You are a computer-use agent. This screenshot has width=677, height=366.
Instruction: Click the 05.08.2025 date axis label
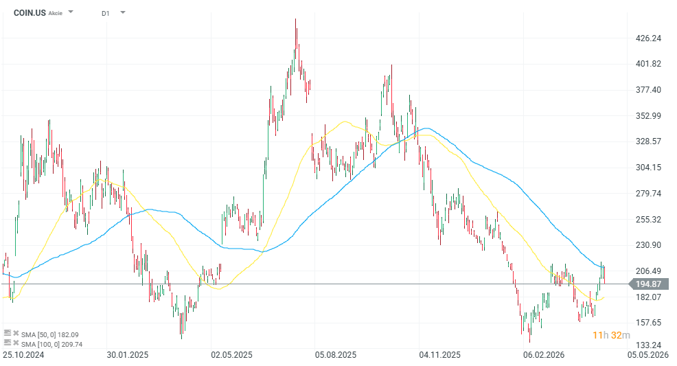tap(336, 355)
